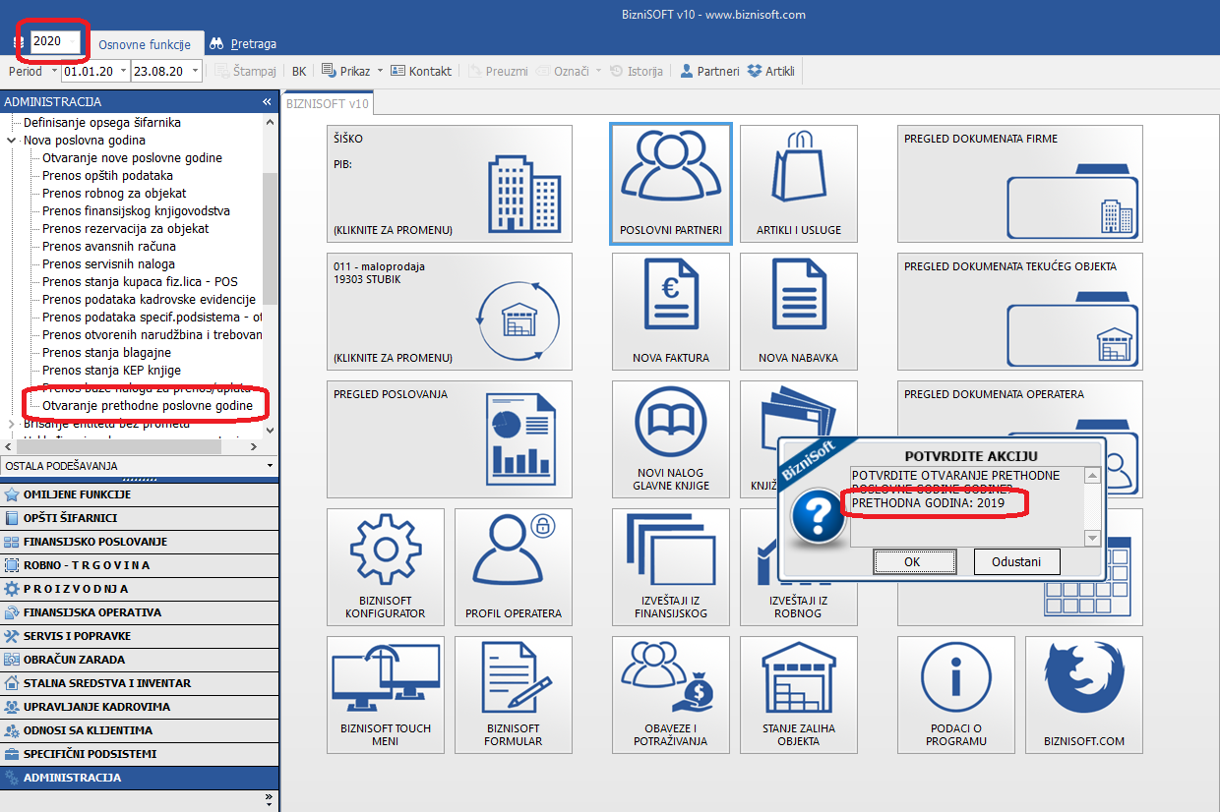
Task: Open the Nova faktura tile
Action: (671, 312)
